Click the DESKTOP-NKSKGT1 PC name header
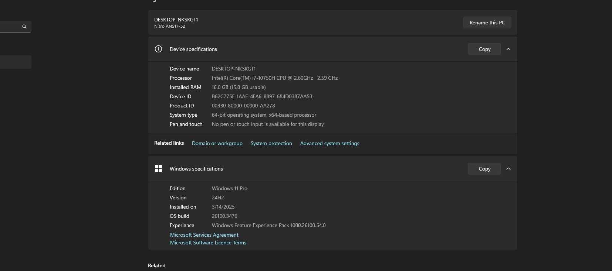The height and width of the screenshot is (271, 612). (x=176, y=20)
